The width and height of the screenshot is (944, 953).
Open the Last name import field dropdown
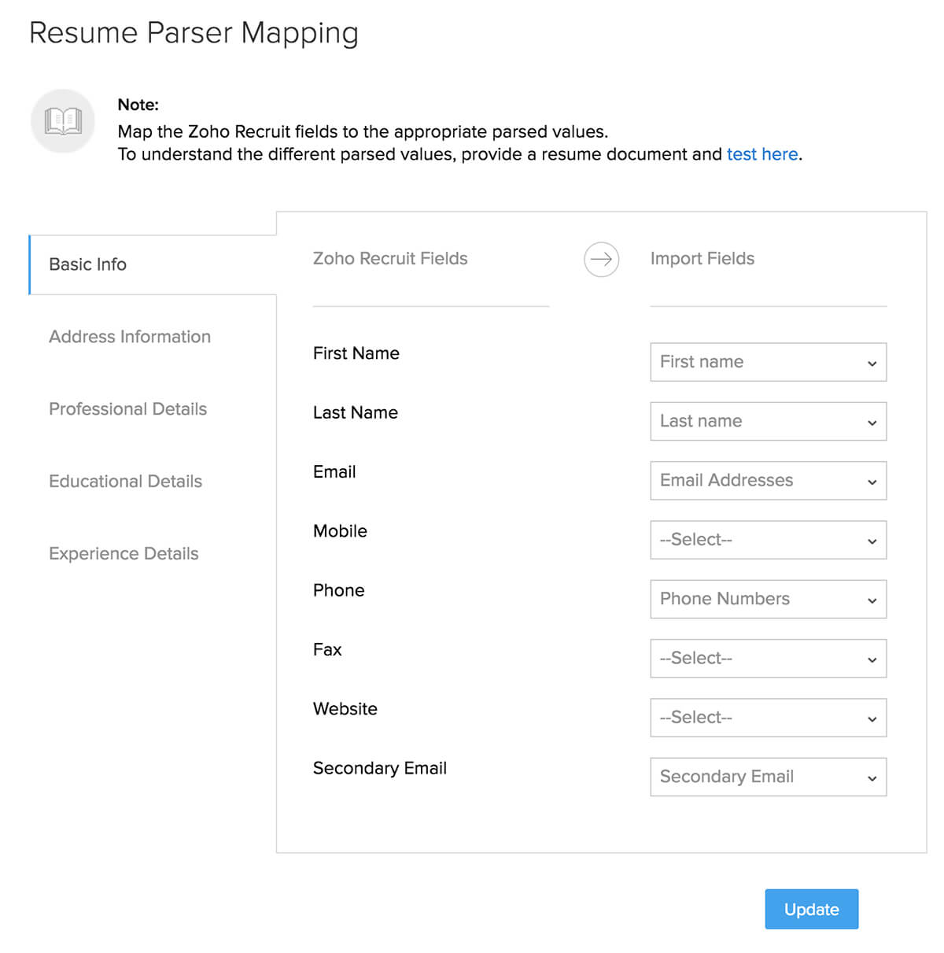[768, 421]
